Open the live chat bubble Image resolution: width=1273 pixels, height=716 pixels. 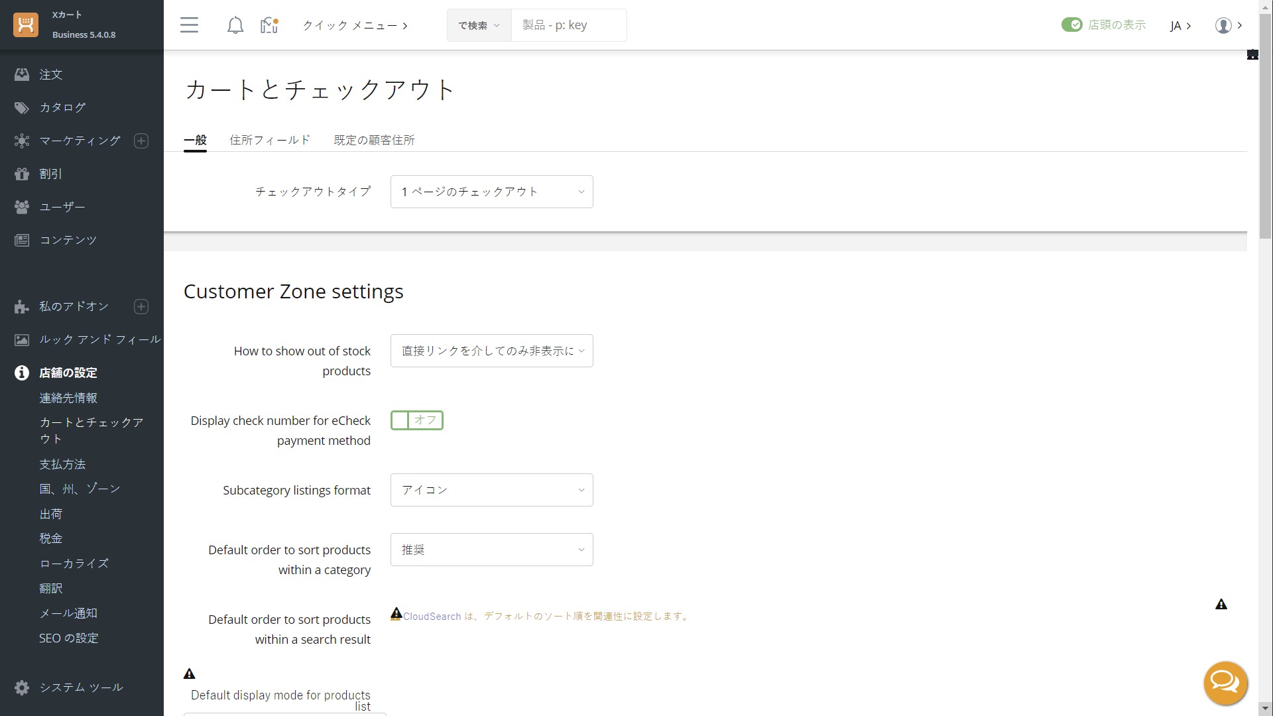pyautogui.click(x=1225, y=683)
